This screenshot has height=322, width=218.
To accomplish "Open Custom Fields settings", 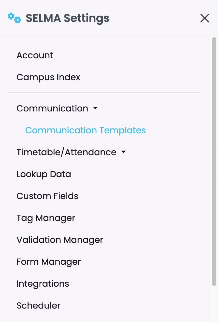I will [47, 196].
